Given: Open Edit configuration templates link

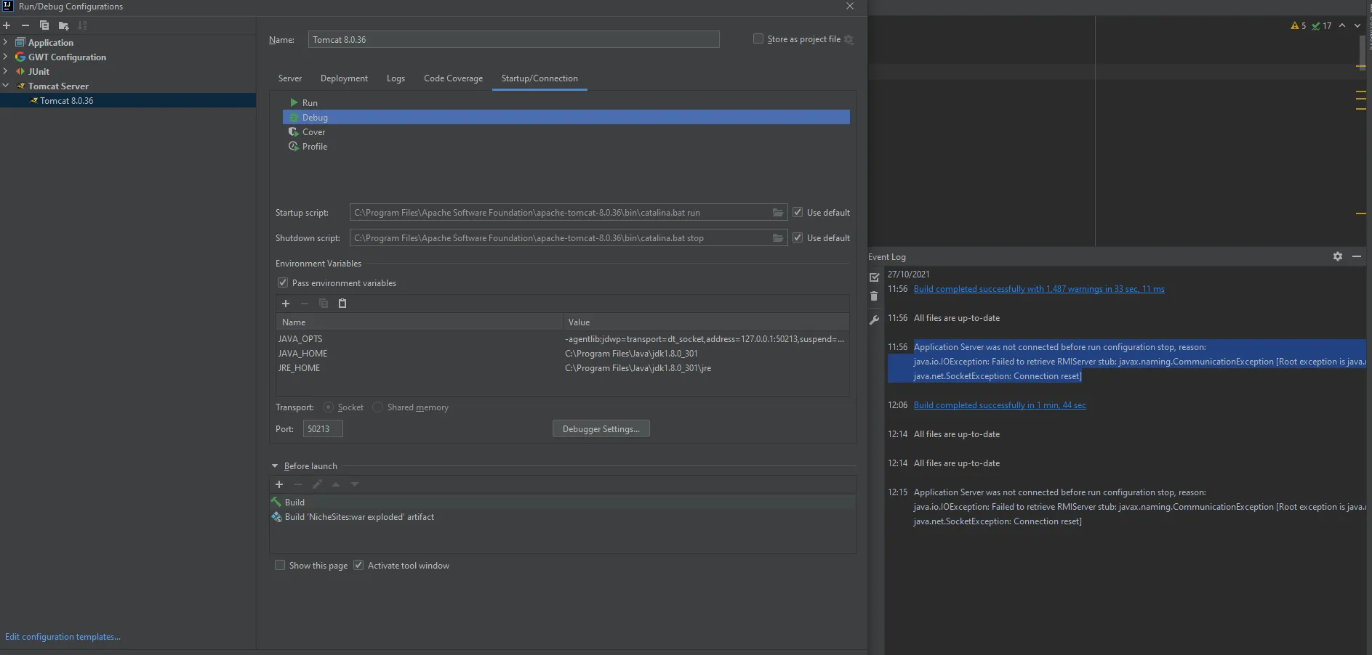Looking at the screenshot, I should (63, 637).
